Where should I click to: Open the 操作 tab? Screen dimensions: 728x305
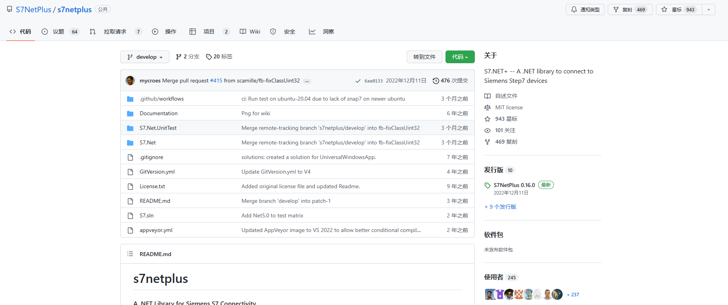(x=164, y=32)
